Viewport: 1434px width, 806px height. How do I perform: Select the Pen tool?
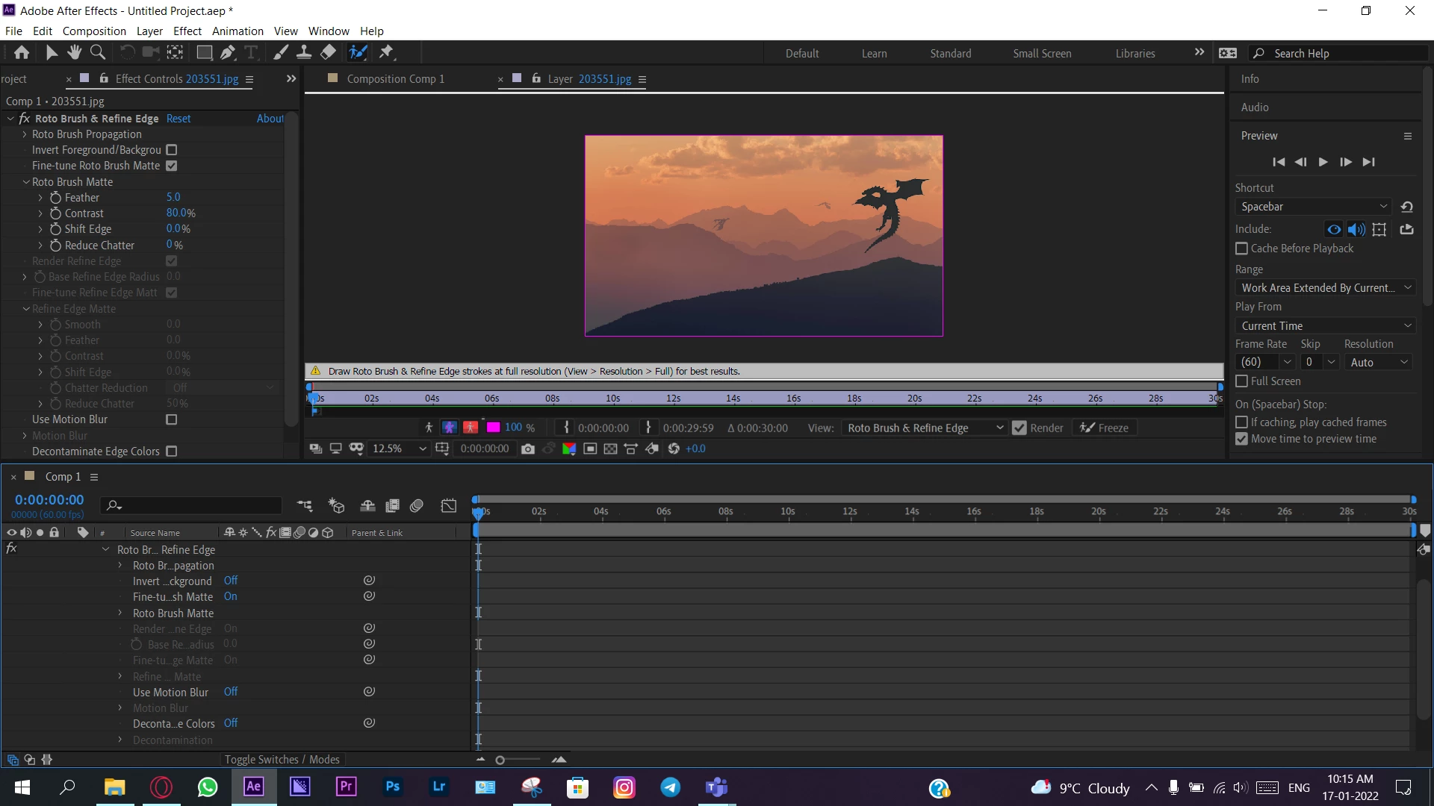pos(227,52)
